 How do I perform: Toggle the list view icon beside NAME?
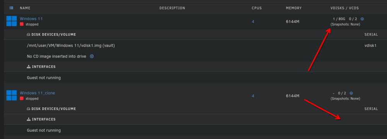pos(11,8)
